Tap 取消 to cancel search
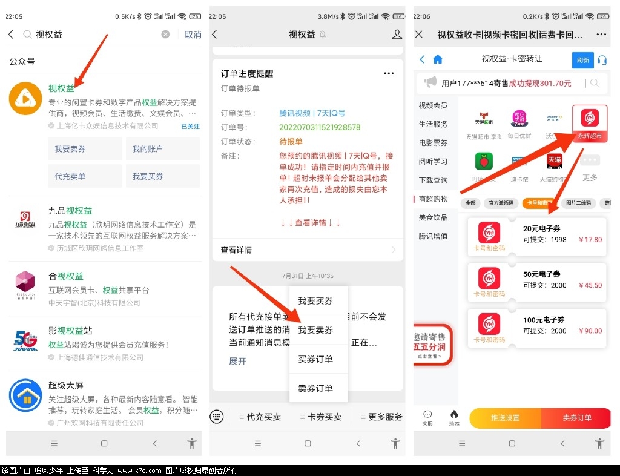Image resolution: width=620 pixels, height=476 pixels. [193, 35]
